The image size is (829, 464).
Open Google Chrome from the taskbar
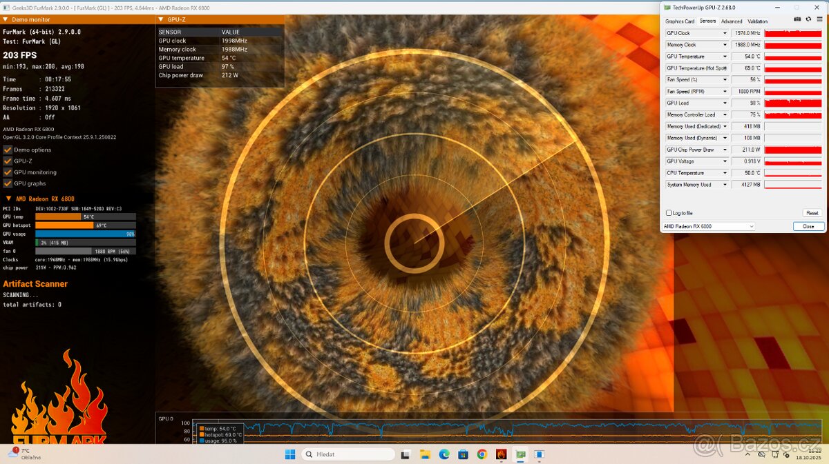(x=482, y=454)
